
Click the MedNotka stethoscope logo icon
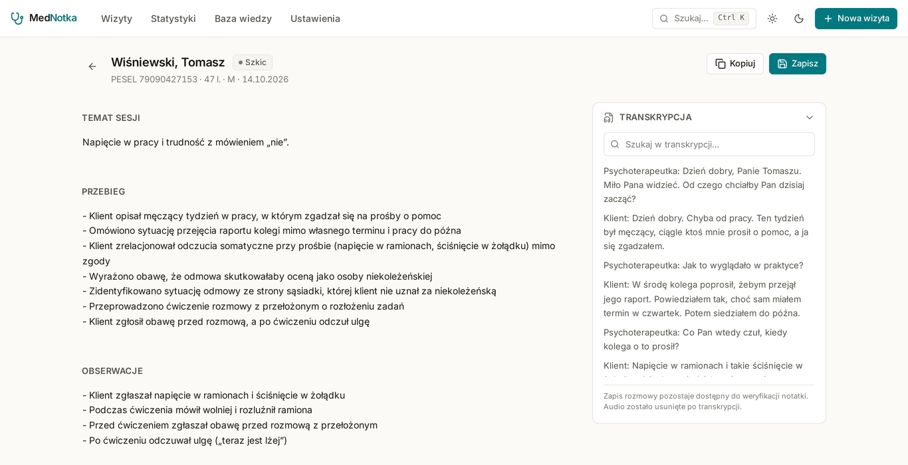pos(17,19)
